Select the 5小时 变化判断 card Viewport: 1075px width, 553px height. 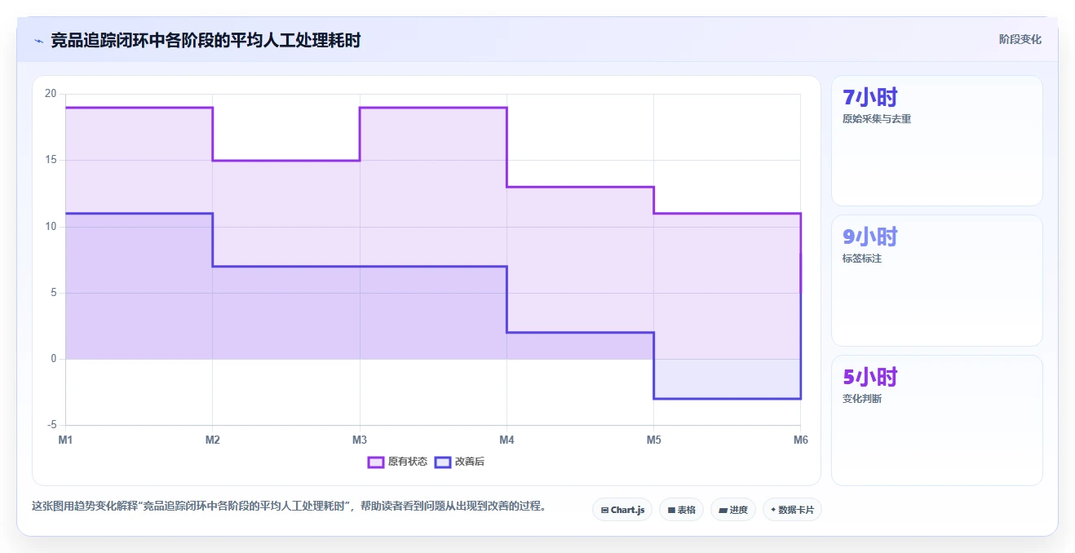(x=936, y=420)
